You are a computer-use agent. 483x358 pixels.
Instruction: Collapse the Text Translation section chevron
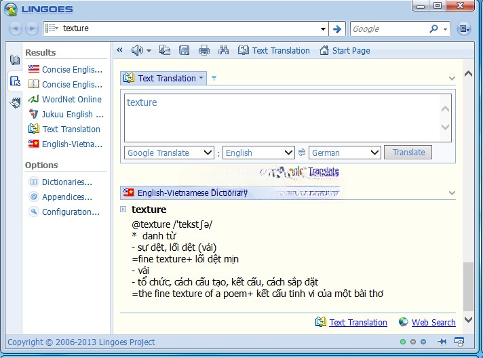tap(452, 79)
